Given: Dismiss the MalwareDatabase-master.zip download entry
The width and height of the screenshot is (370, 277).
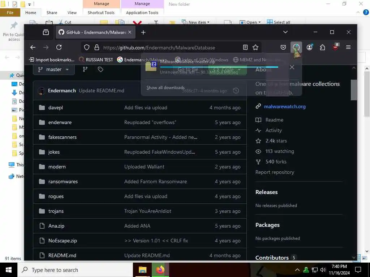Looking at the screenshot, I should [292, 67].
